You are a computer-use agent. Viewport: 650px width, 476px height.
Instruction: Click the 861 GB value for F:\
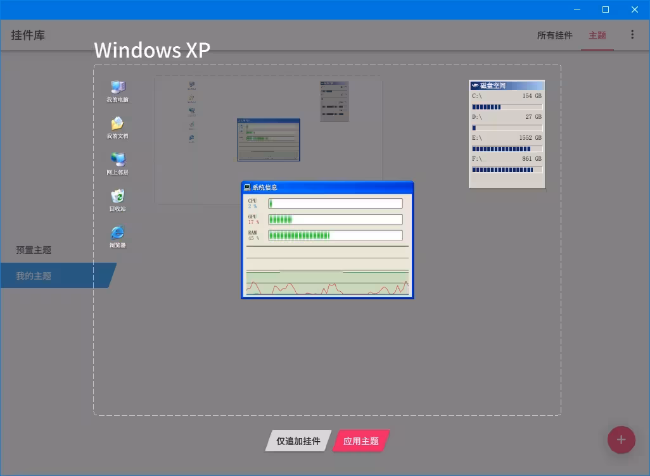pyautogui.click(x=532, y=159)
